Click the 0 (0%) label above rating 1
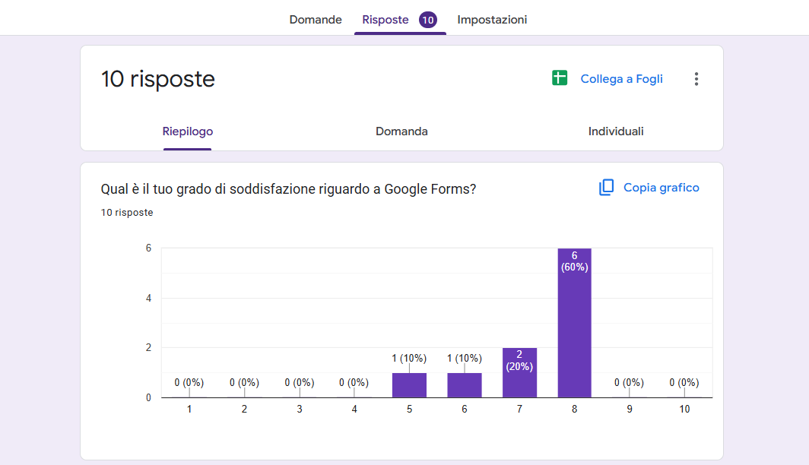Image resolution: width=809 pixels, height=465 pixels. 189,383
